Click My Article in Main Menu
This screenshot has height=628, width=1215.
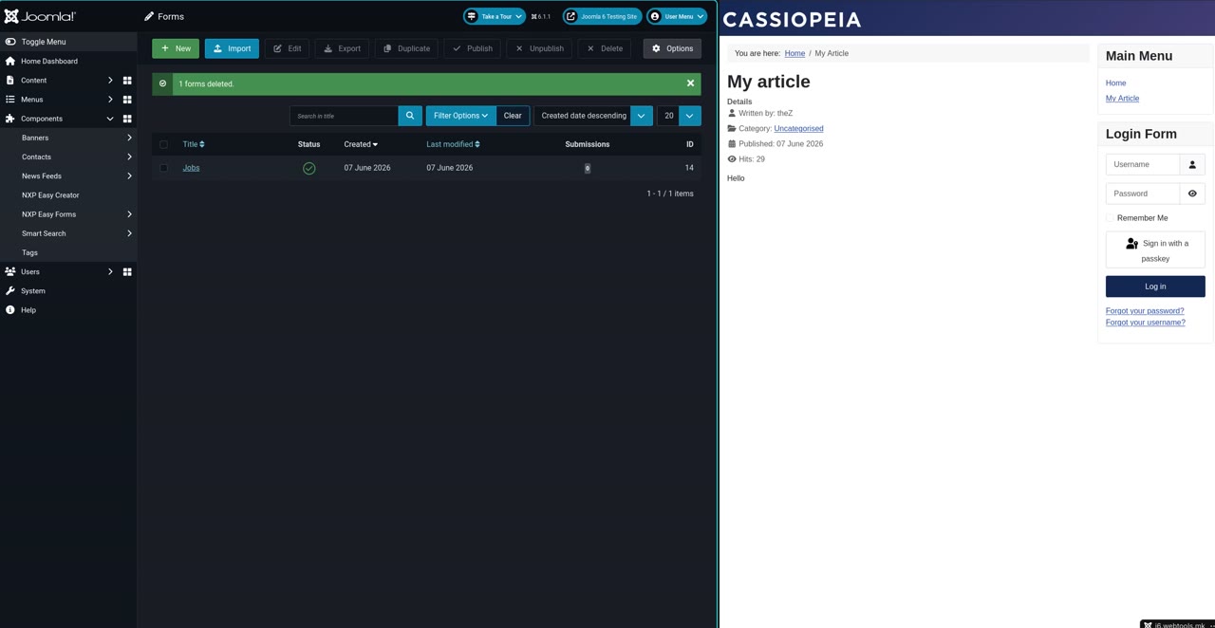(x=1122, y=99)
